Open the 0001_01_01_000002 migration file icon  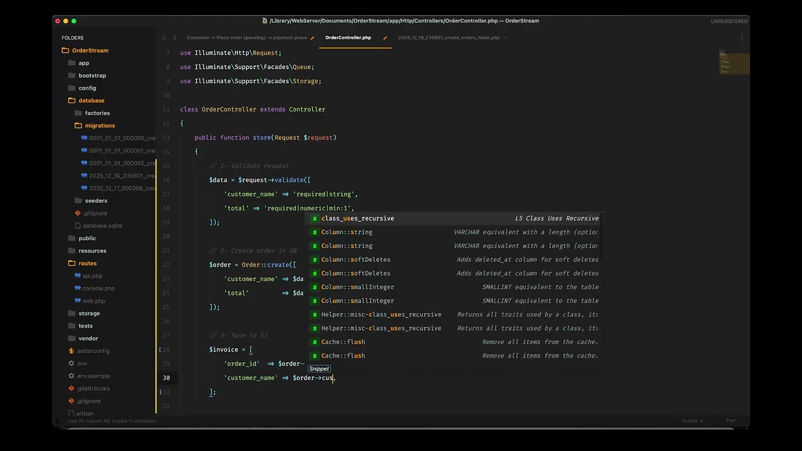pyautogui.click(x=84, y=163)
